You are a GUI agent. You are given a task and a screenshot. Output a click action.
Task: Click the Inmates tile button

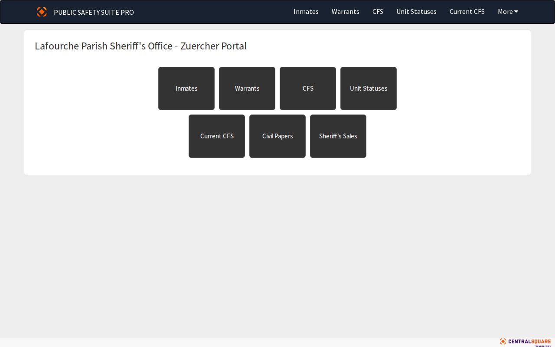click(186, 88)
